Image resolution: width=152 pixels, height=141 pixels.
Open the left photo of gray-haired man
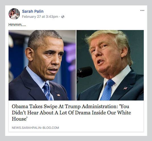(x=42, y=65)
